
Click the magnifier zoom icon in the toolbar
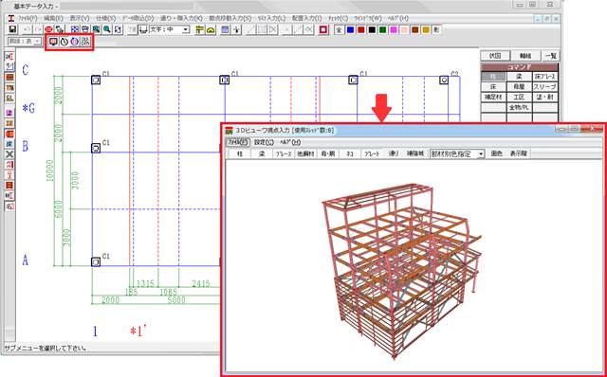(x=107, y=29)
